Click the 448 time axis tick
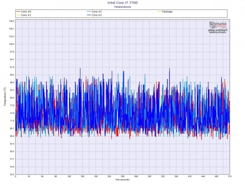Screen dimensions: 245x184 coord(203,176)
